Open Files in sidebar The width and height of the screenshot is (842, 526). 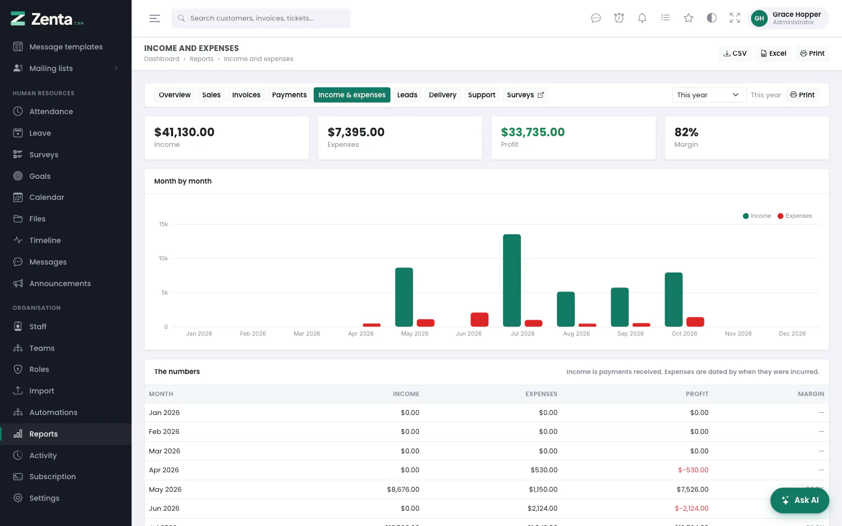pos(66,219)
